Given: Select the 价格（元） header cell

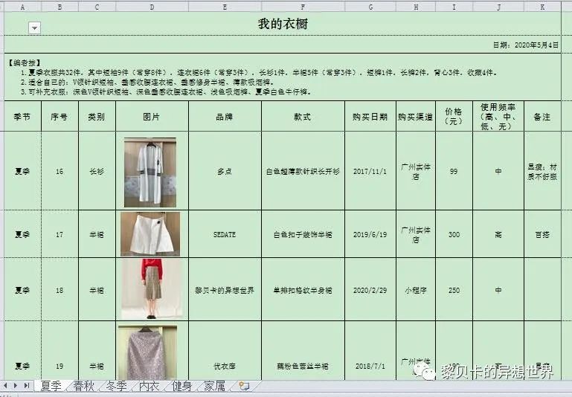Looking at the screenshot, I should point(454,117).
